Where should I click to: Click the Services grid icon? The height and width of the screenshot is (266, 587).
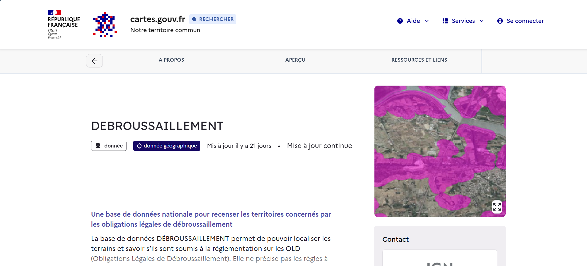[445, 21]
